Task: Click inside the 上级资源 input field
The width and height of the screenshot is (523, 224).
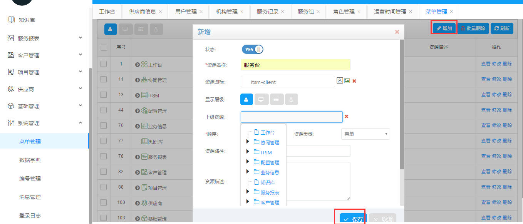Action: (292, 117)
